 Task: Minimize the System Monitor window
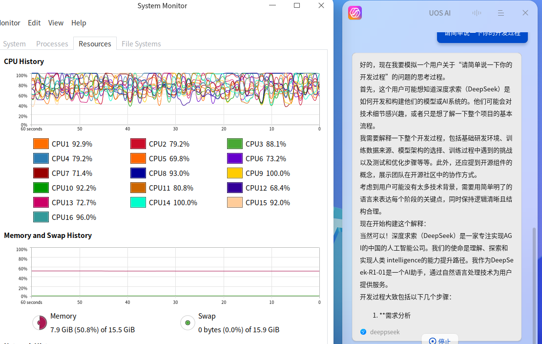coord(272,5)
